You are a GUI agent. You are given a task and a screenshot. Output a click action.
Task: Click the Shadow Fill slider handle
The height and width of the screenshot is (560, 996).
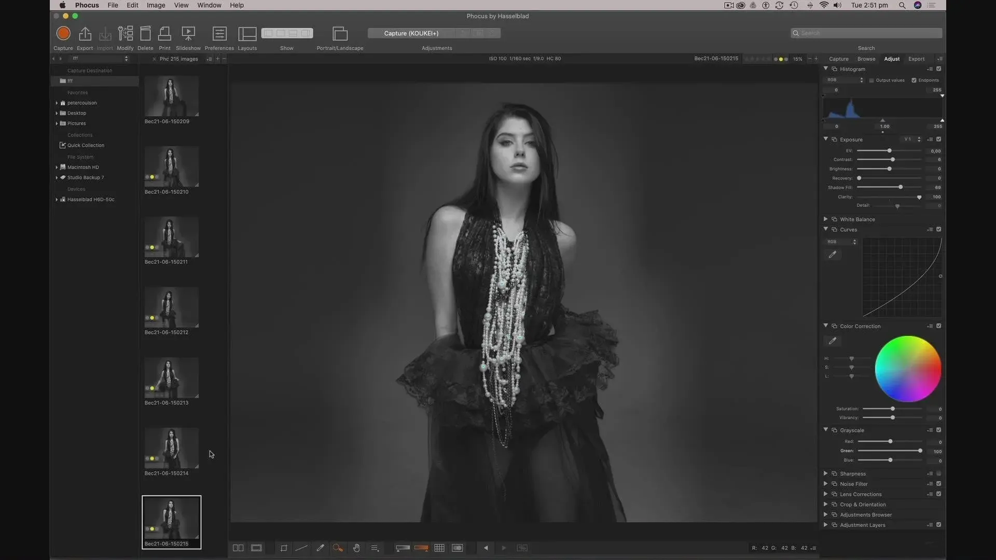click(x=901, y=187)
